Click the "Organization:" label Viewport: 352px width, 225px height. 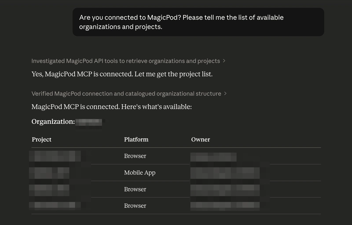53,122
